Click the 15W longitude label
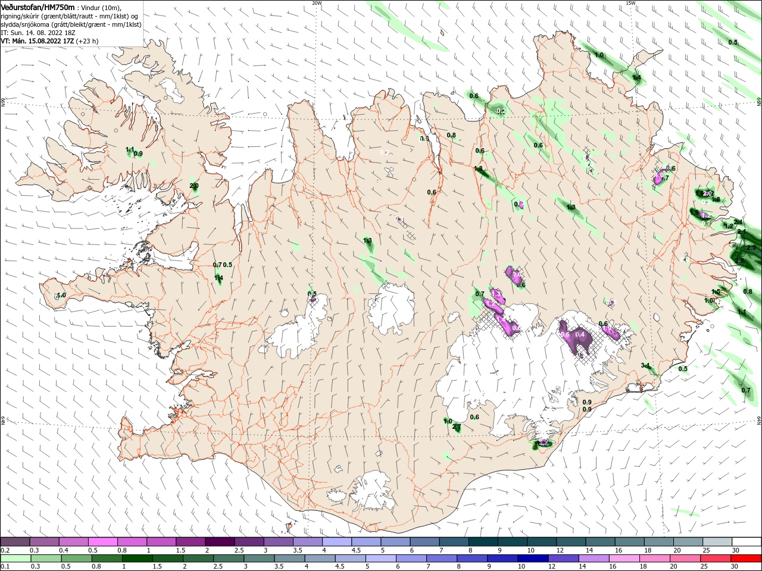Image resolution: width=762 pixels, height=571 pixels. [630, 2]
